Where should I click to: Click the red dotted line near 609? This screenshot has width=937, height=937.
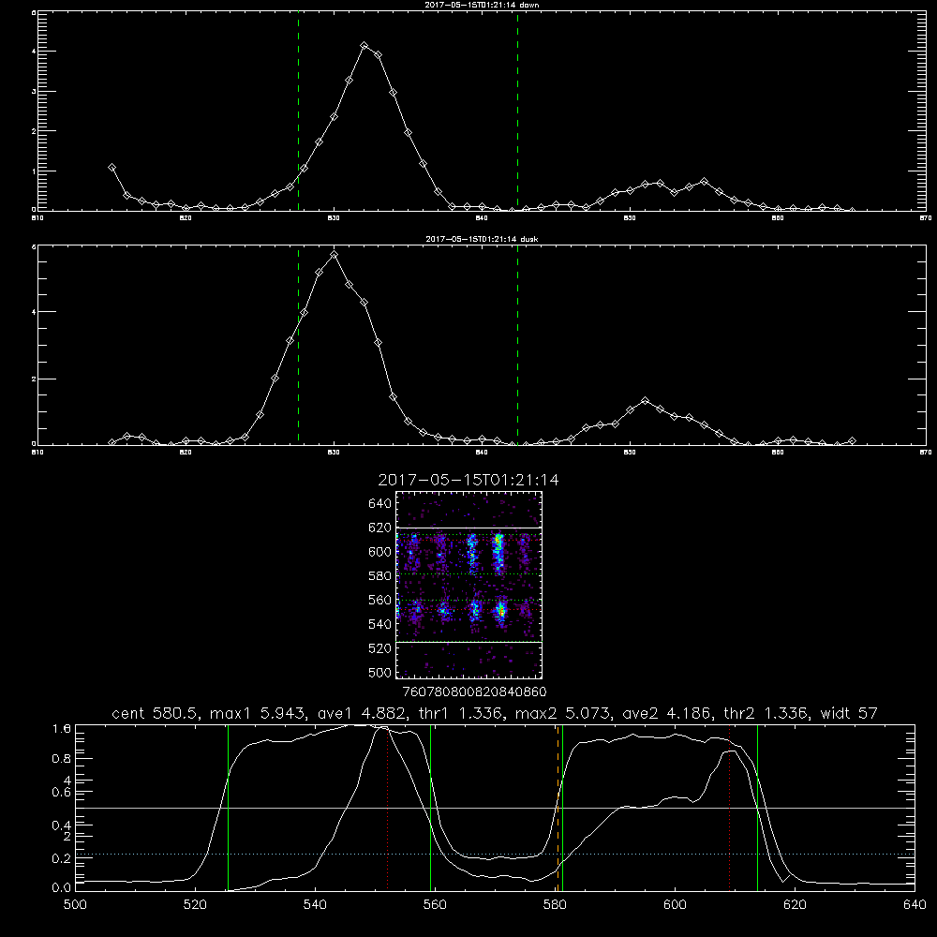pyautogui.click(x=729, y=808)
